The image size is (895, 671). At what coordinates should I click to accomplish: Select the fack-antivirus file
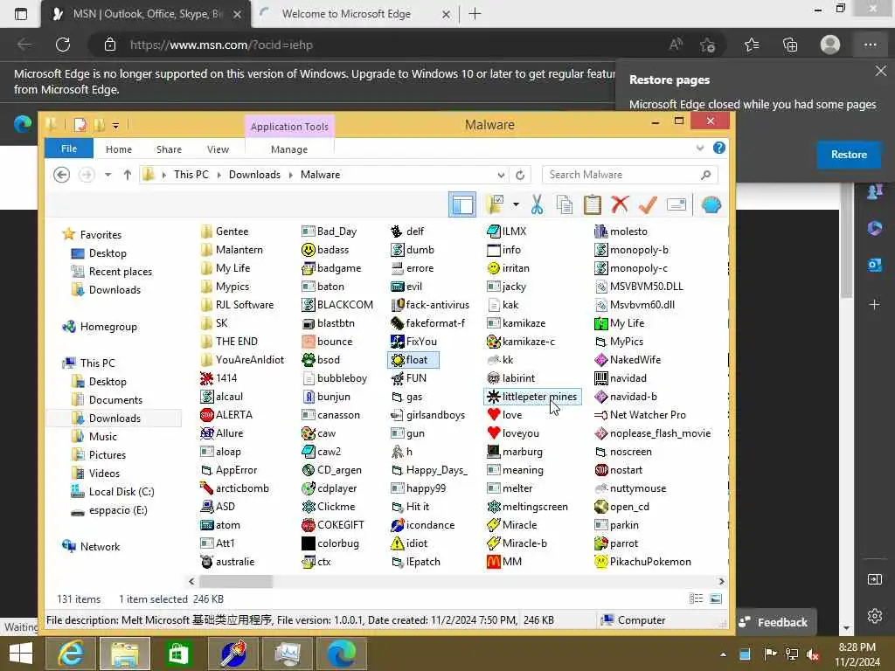tap(430, 305)
